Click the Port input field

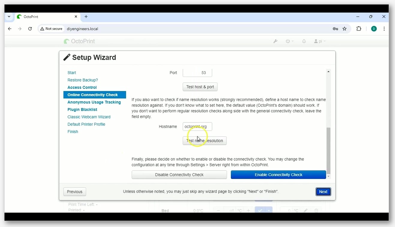point(197,73)
